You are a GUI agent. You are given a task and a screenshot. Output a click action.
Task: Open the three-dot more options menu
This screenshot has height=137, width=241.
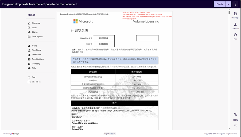coord(235,4)
